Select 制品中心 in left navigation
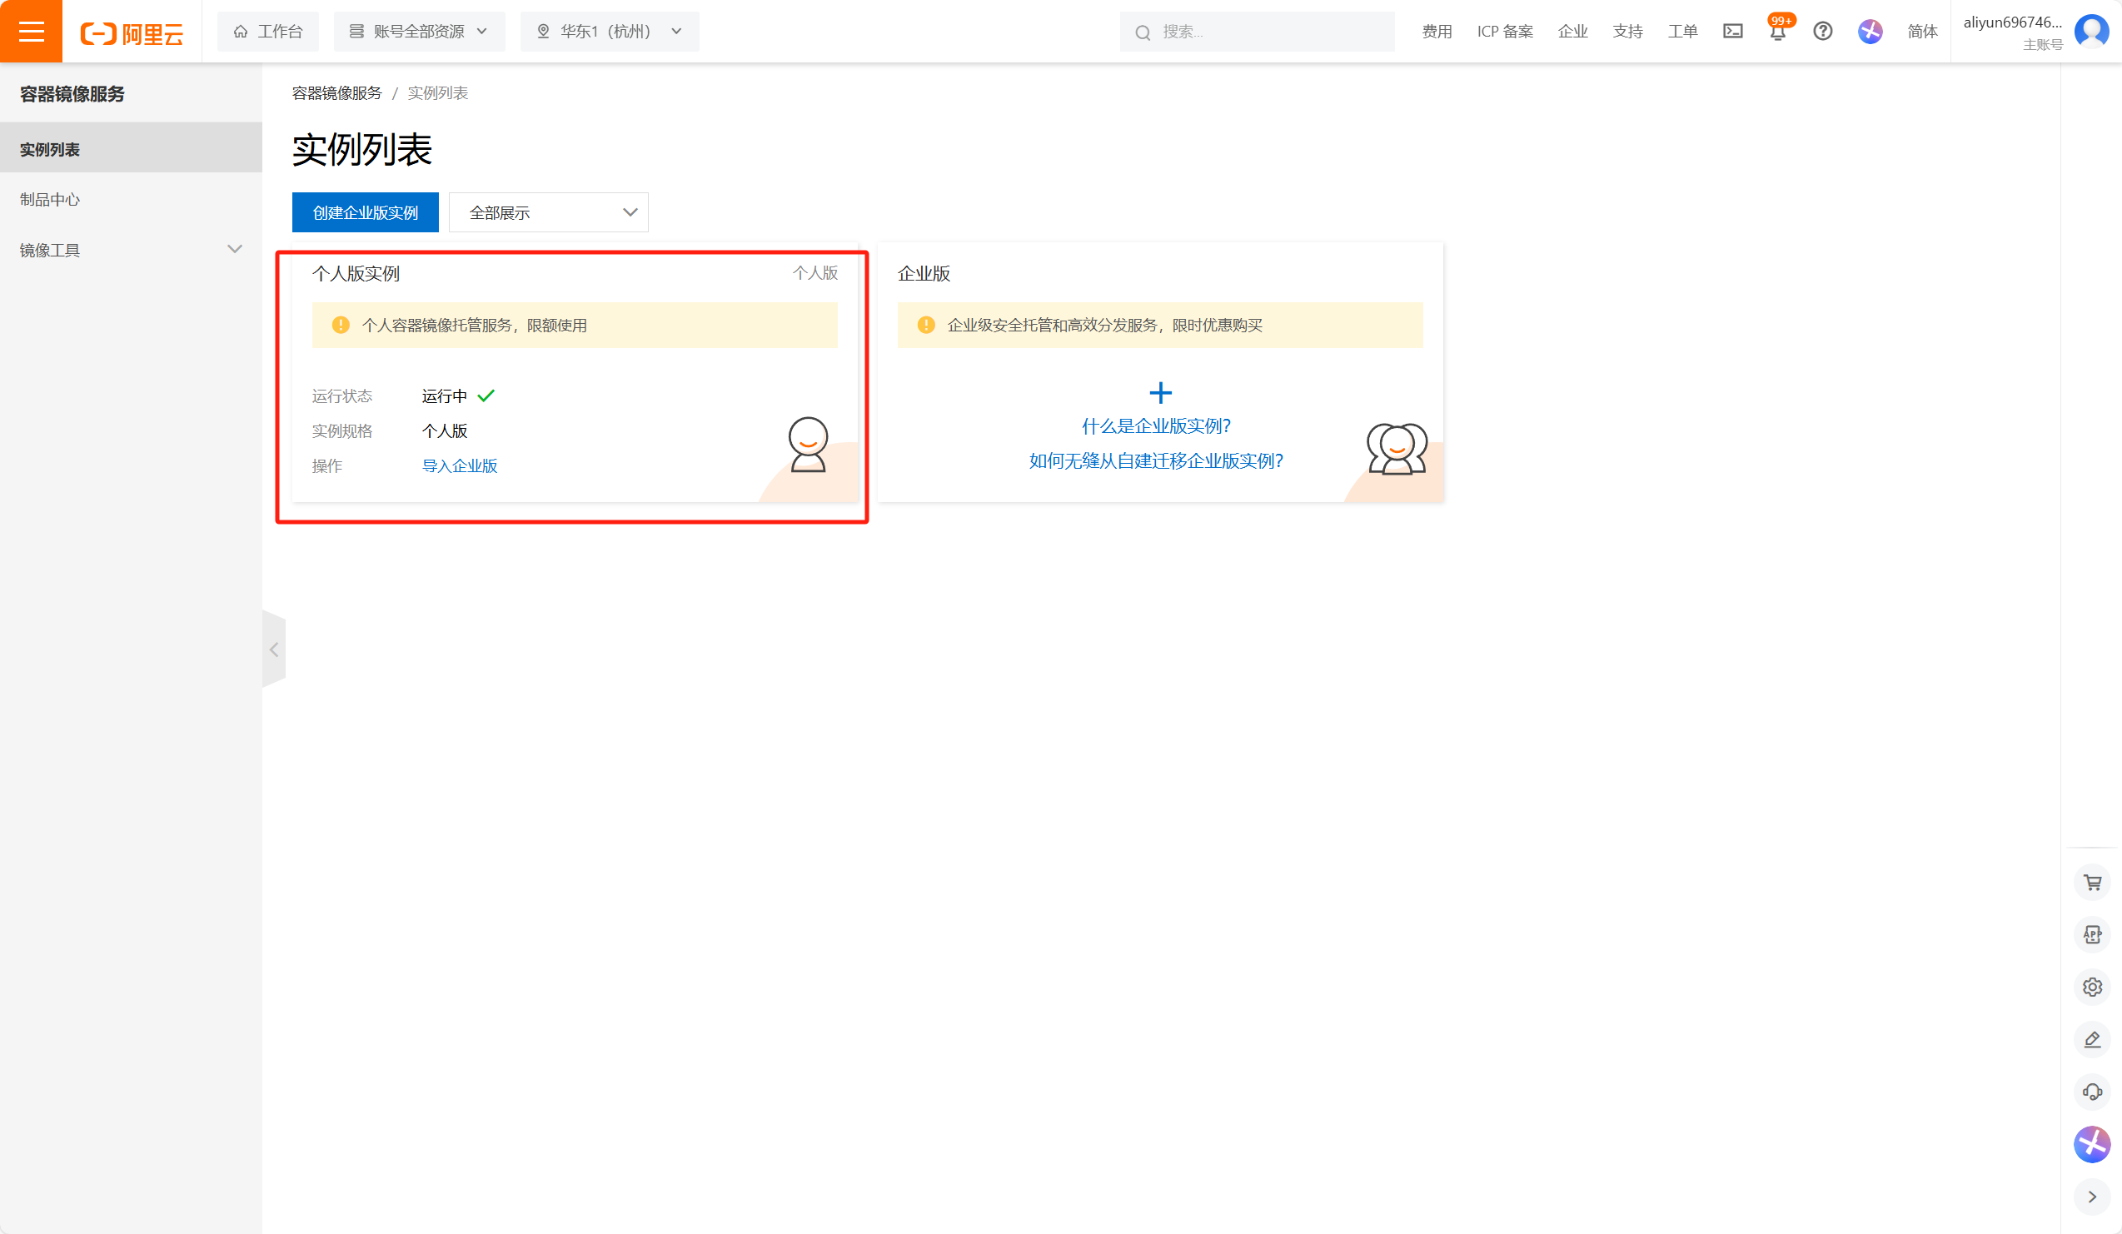Screen dimensions: 2122x1234 (x=51, y=200)
